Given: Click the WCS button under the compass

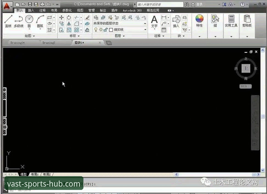Looking at the screenshot, I should click(245, 86).
